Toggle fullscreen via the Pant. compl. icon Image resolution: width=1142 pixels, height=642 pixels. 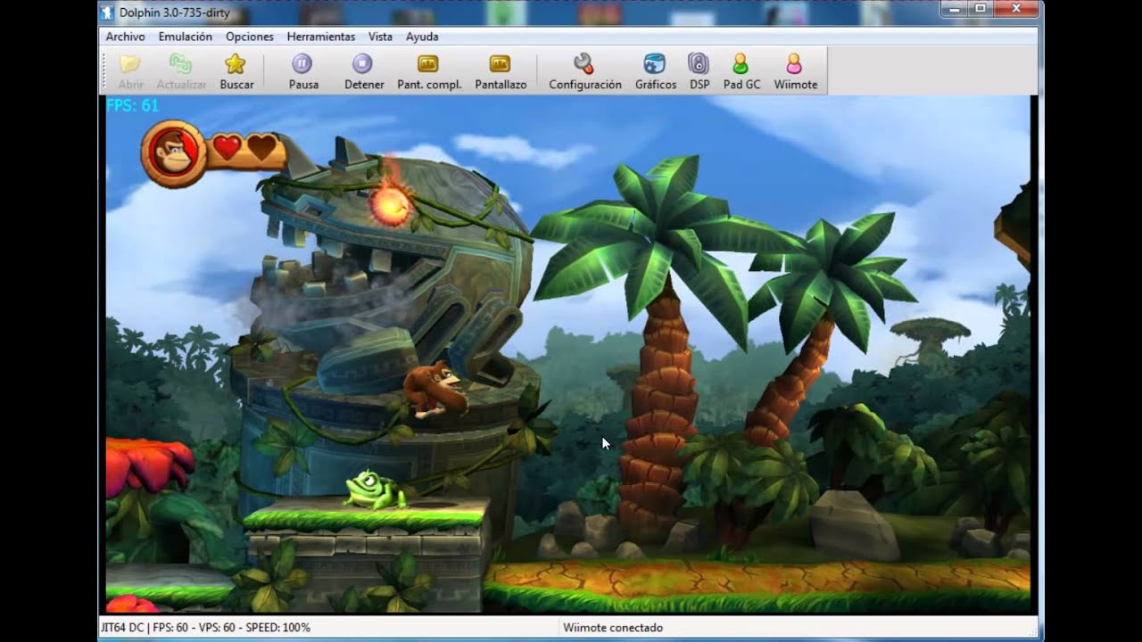[428, 64]
